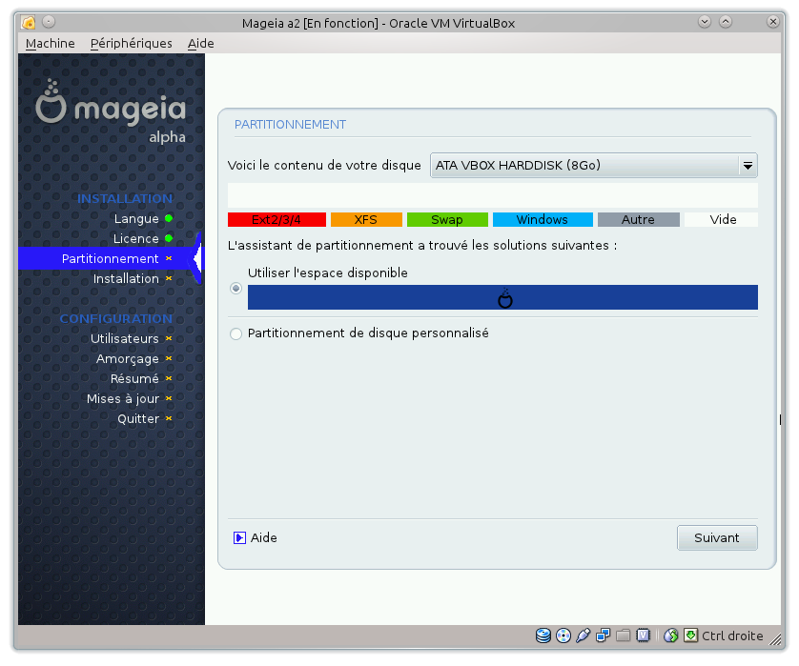The height and width of the screenshot is (666, 799).
Task: Click the Partitionnement step in sidebar
Action: pos(110,258)
